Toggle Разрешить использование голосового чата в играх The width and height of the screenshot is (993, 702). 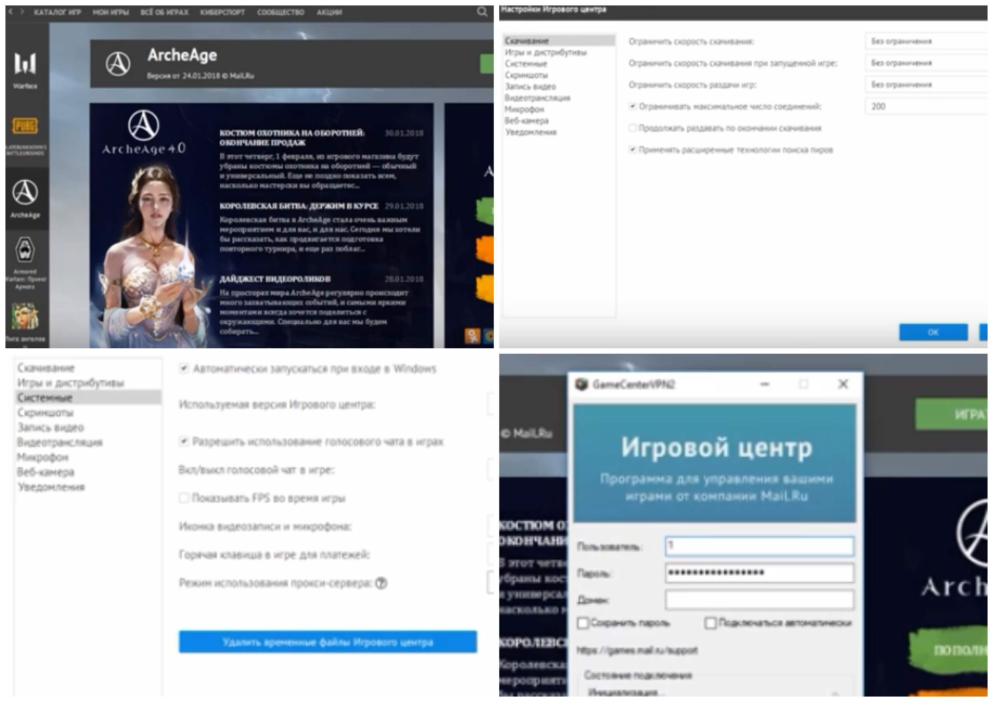point(184,441)
